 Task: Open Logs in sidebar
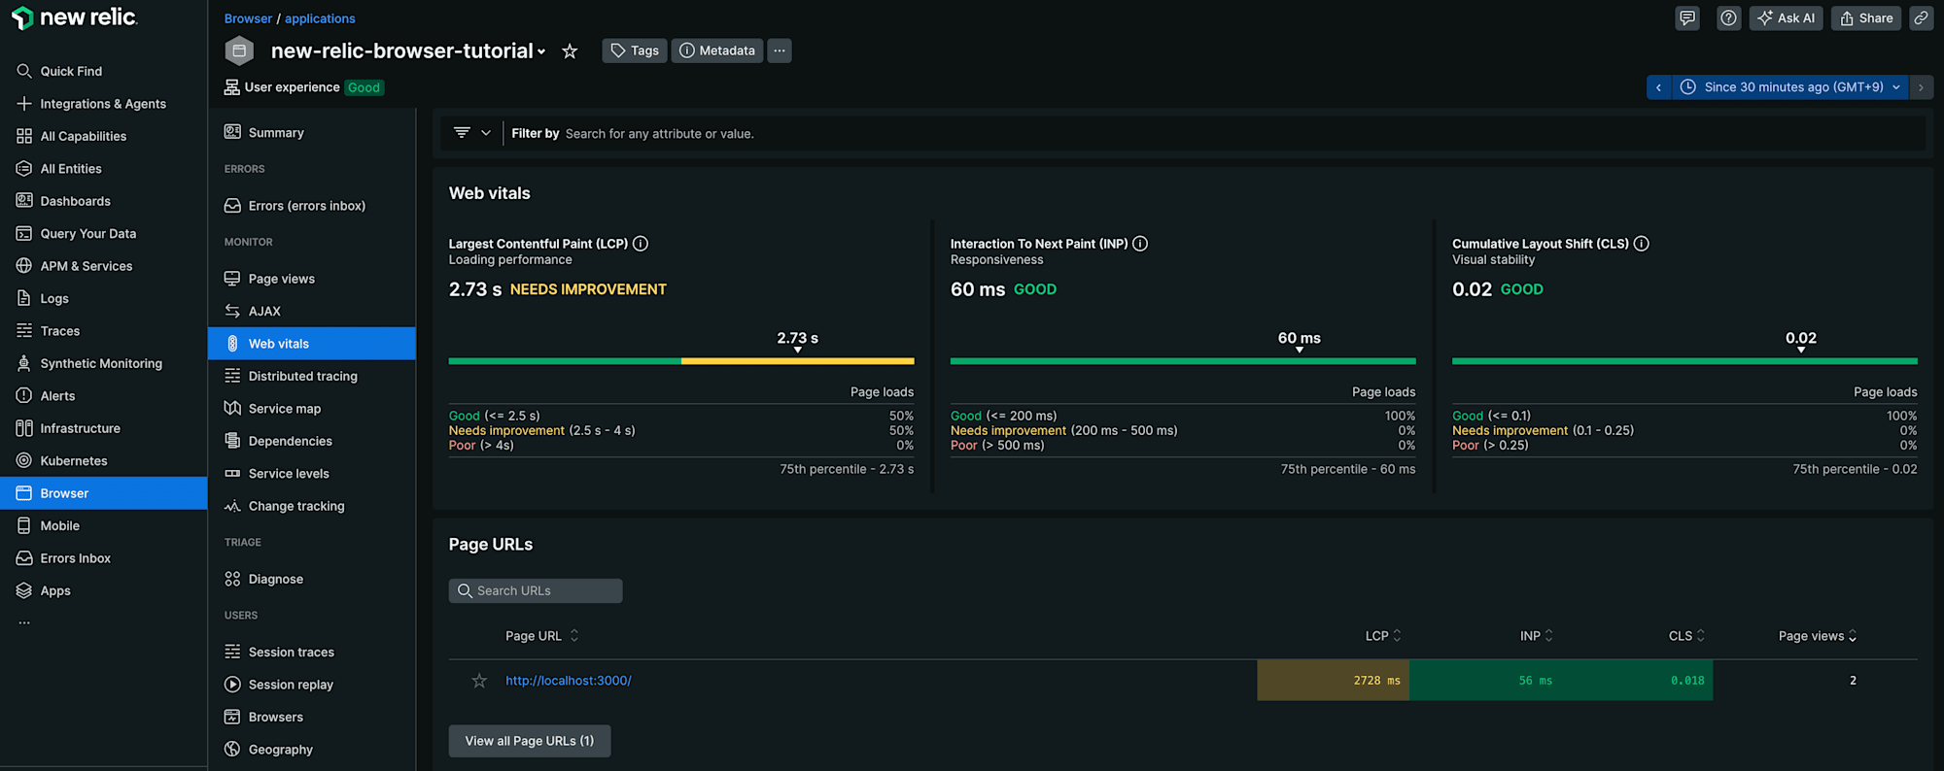tap(104, 299)
